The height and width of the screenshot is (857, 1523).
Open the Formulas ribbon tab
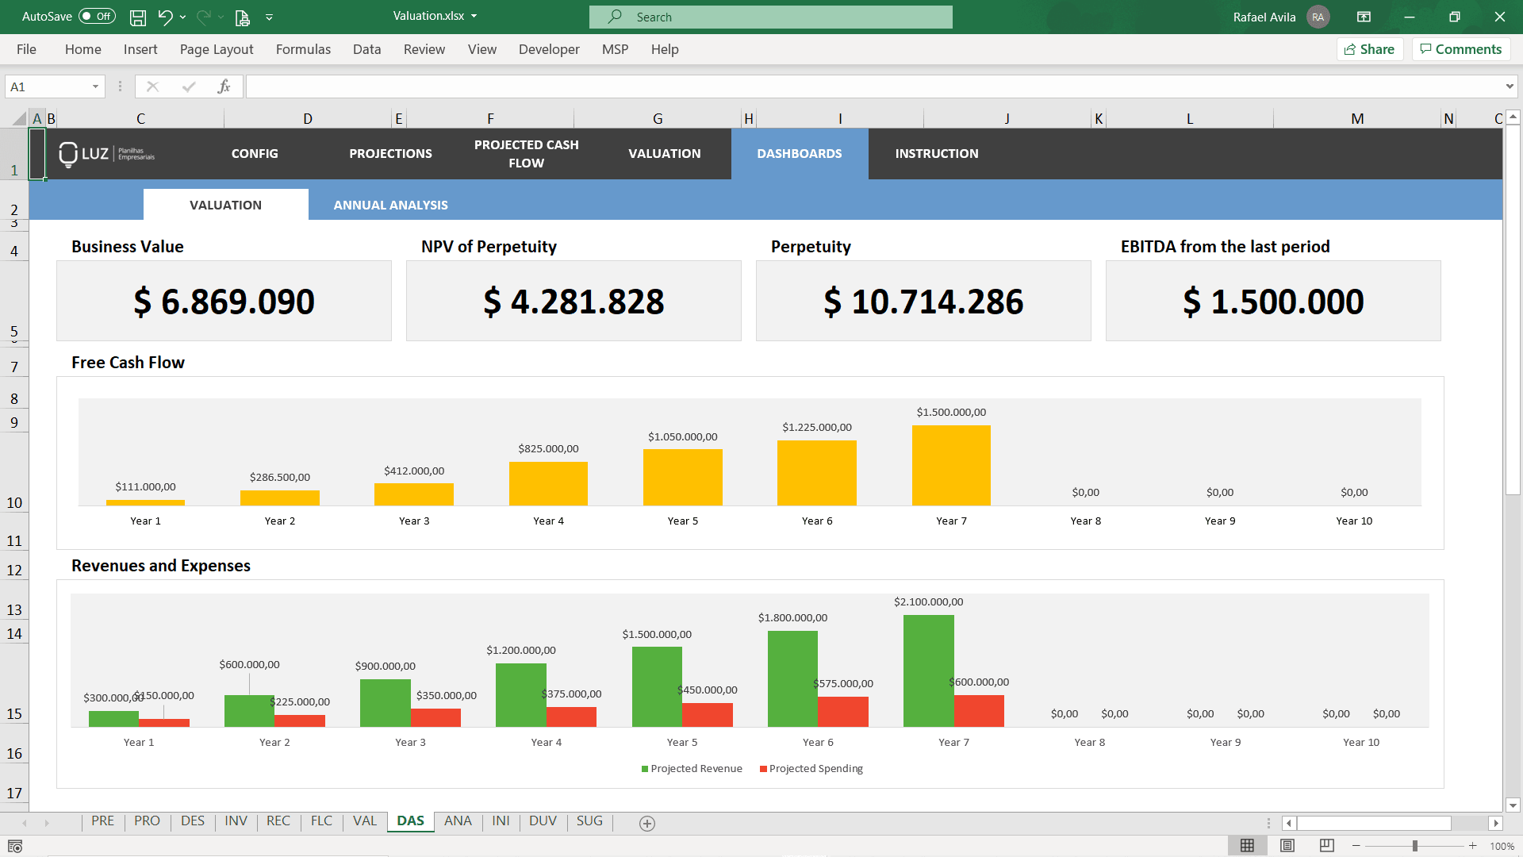point(303,48)
